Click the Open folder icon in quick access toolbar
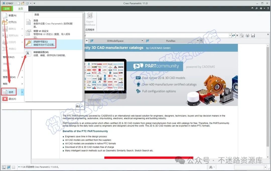Viewport: 271px width, 171px height. [23, 3]
